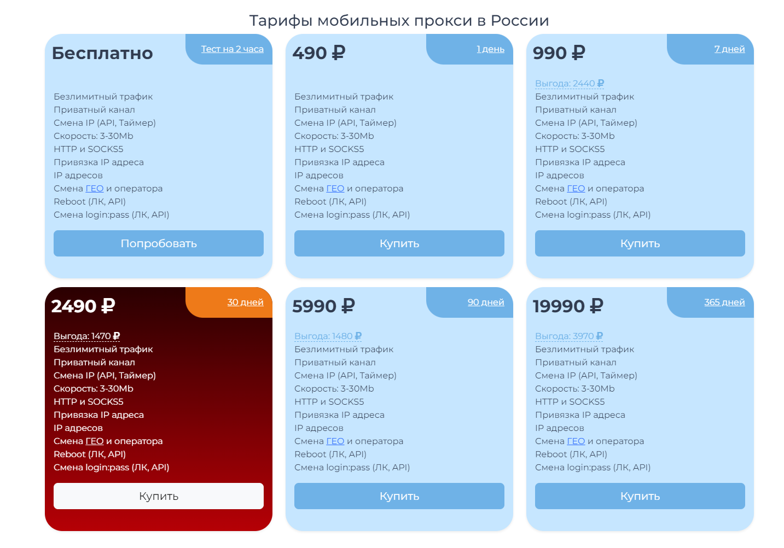The height and width of the screenshot is (548, 784).
Task: Open the '90 дней' link
Action: (x=486, y=302)
